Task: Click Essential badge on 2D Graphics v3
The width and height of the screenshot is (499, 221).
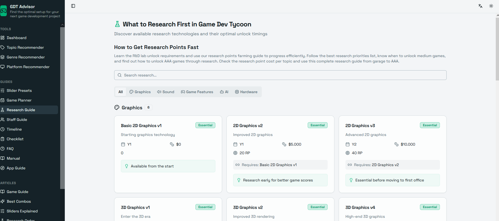Action: 430,125
